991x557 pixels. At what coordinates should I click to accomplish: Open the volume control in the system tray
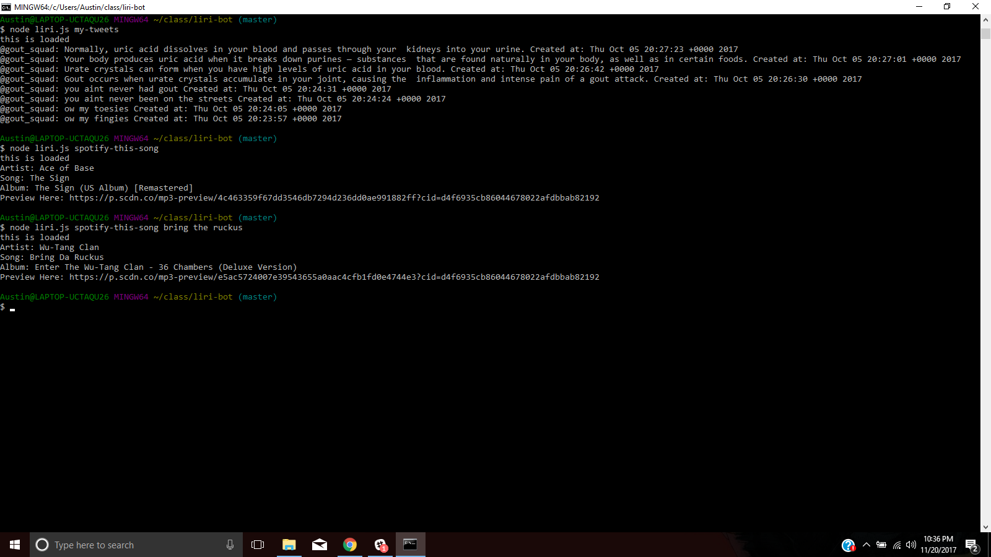[910, 545]
